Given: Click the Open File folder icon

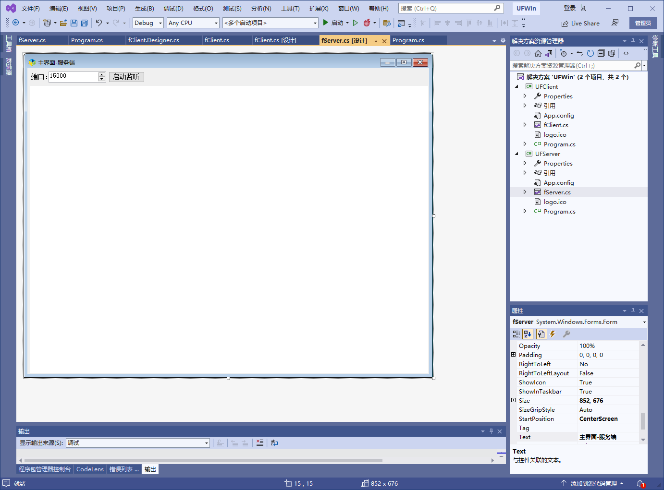Looking at the screenshot, I should 63,23.
